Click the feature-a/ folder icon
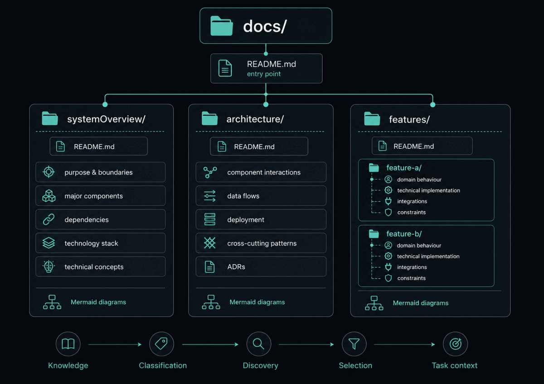The width and height of the screenshot is (544, 384). (374, 168)
